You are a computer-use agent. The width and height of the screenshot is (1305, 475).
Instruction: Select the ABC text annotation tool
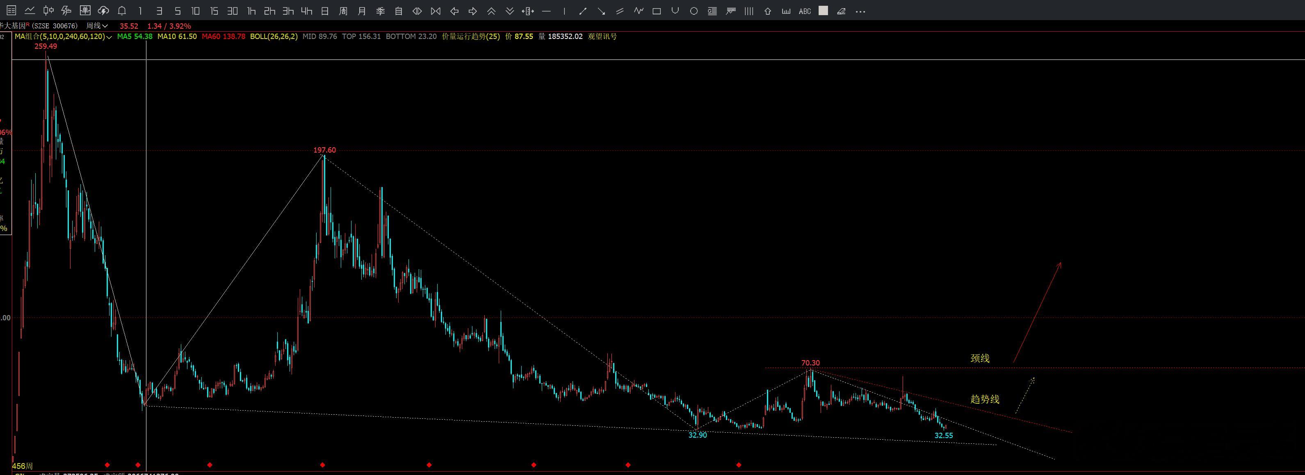coord(805,11)
